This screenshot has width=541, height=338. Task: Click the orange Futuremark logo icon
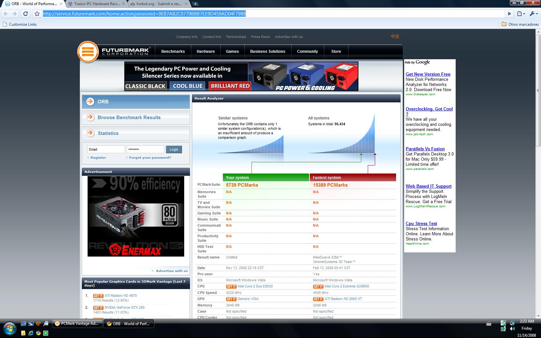[88, 52]
